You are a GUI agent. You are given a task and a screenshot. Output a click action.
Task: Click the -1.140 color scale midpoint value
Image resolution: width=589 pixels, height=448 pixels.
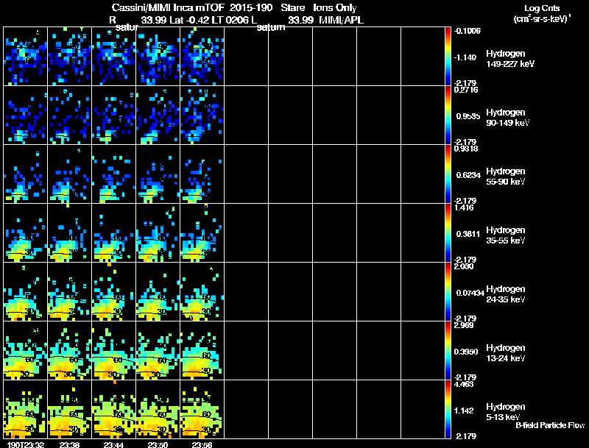(x=465, y=57)
